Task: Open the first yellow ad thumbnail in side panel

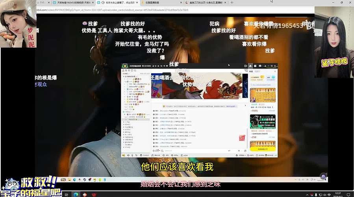Action: pos(263,95)
